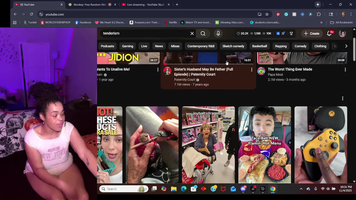
Task: Select the Rapping category chip
Action: [x=281, y=46]
